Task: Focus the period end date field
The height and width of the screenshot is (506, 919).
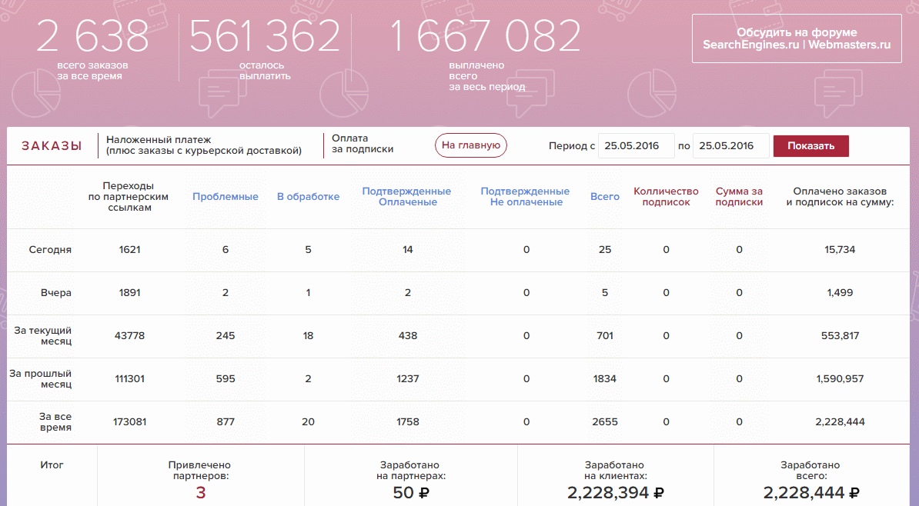Action: pyautogui.click(x=730, y=145)
